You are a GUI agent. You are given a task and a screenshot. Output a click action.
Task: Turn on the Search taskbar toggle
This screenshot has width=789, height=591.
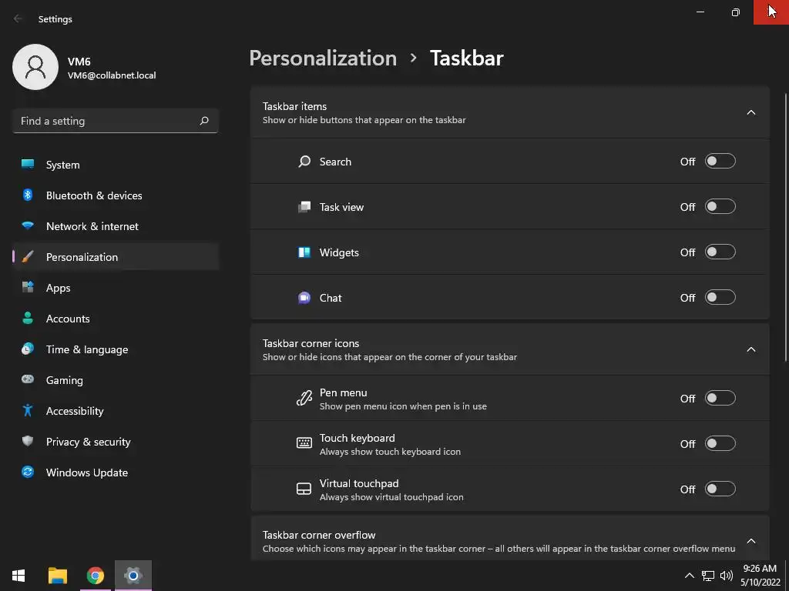coord(720,162)
